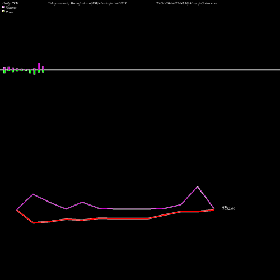Click the '(EFSL-30-04-27-NCD) MunafaSutra.com' heading
The width and height of the screenshot is (280, 280).
[186, 3]
